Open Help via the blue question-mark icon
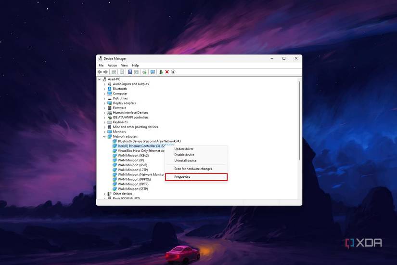The width and height of the screenshot is (397, 265). point(130,72)
